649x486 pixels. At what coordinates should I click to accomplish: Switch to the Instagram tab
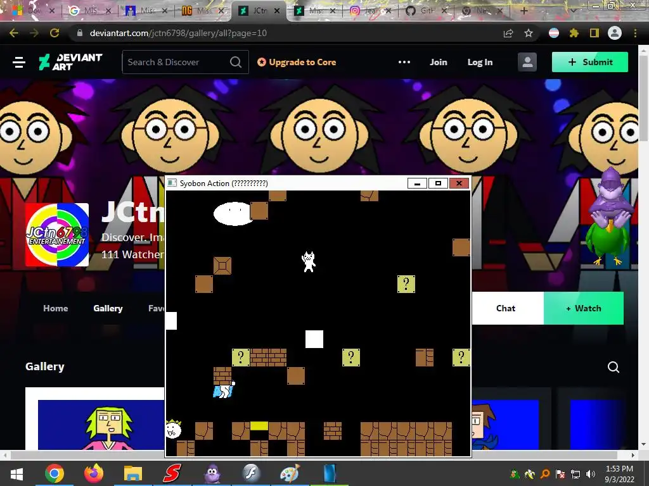[x=370, y=11]
